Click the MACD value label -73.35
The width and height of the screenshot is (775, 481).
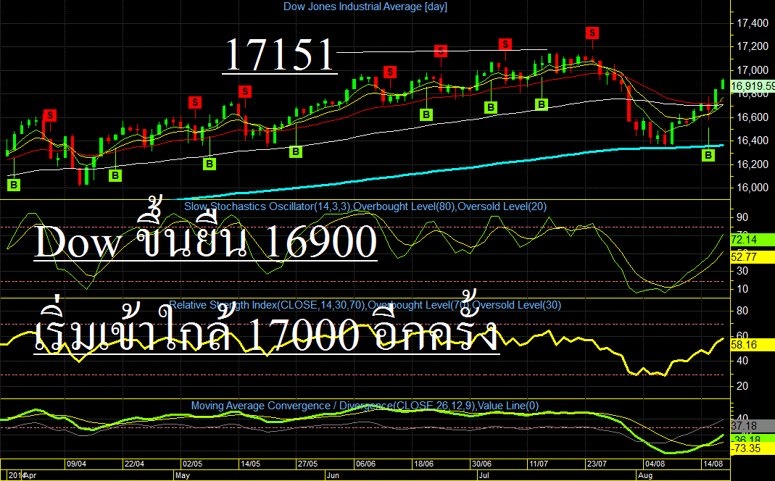[753, 448]
